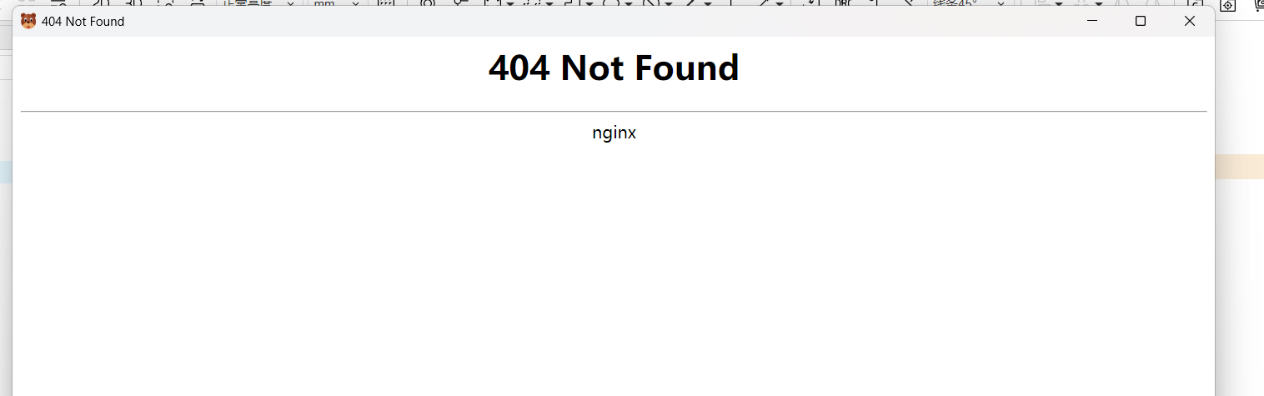1264x396 pixels.
Task: Click the highlighted orange strip behind the window
Action: 1240,166
